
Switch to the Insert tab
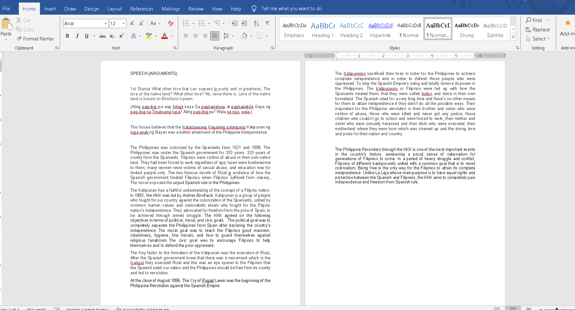tap(50, 9)
